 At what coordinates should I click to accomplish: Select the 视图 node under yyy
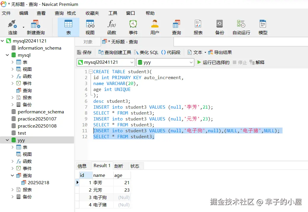tap(27, 154)
